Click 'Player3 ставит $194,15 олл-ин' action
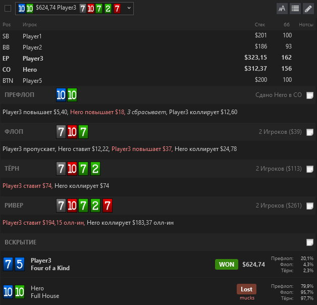 [x=43, y=223]
